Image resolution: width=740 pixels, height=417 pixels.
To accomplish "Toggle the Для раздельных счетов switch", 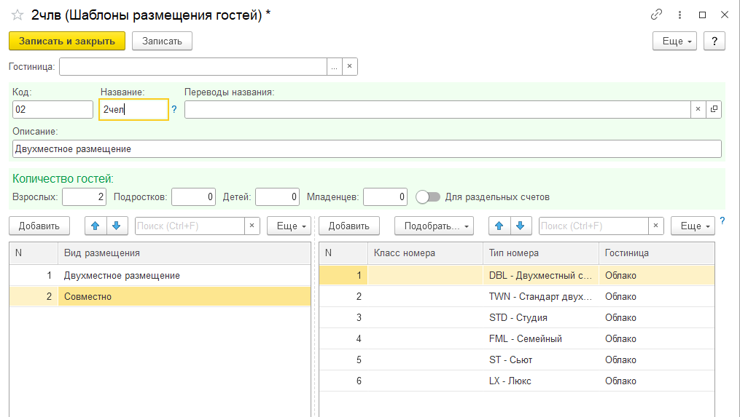I will tap(428, 196).
